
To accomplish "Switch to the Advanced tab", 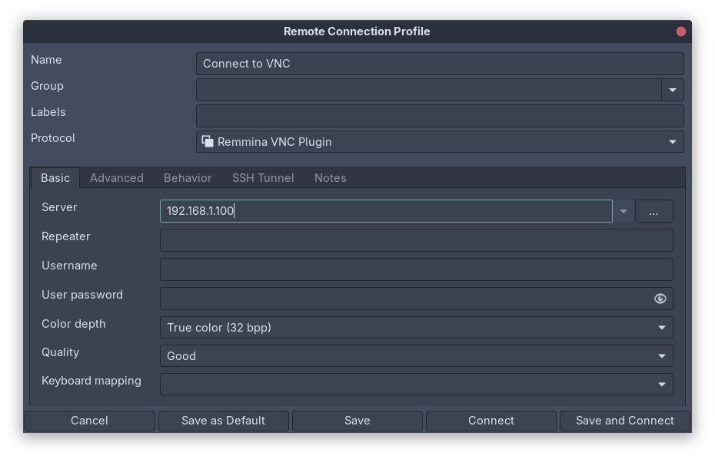I will [116, 177].
